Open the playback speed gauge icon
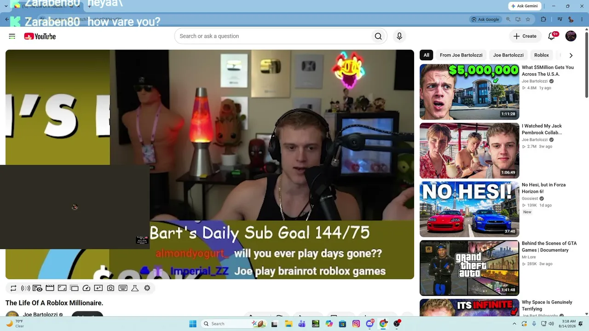 pos(86,288)
